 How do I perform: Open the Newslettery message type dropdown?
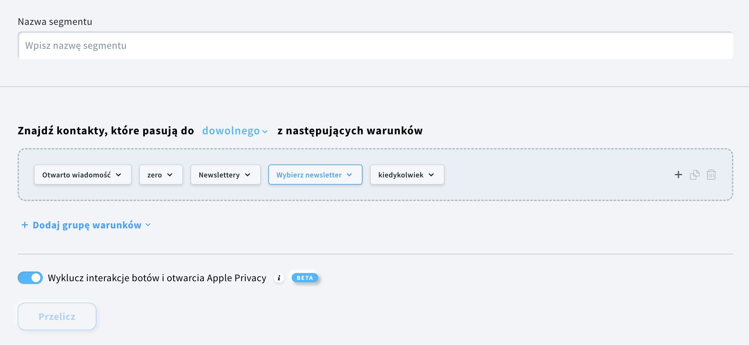(225, 175)
